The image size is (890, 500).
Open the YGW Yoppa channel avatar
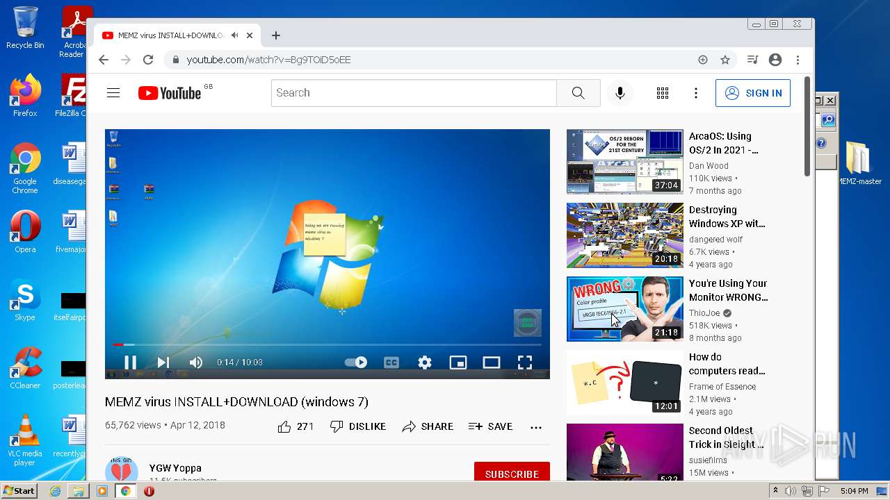(x=122, y=470)
